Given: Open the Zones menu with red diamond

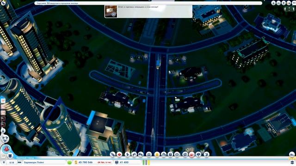Looking at the screenshot, I should coord(119,154).
